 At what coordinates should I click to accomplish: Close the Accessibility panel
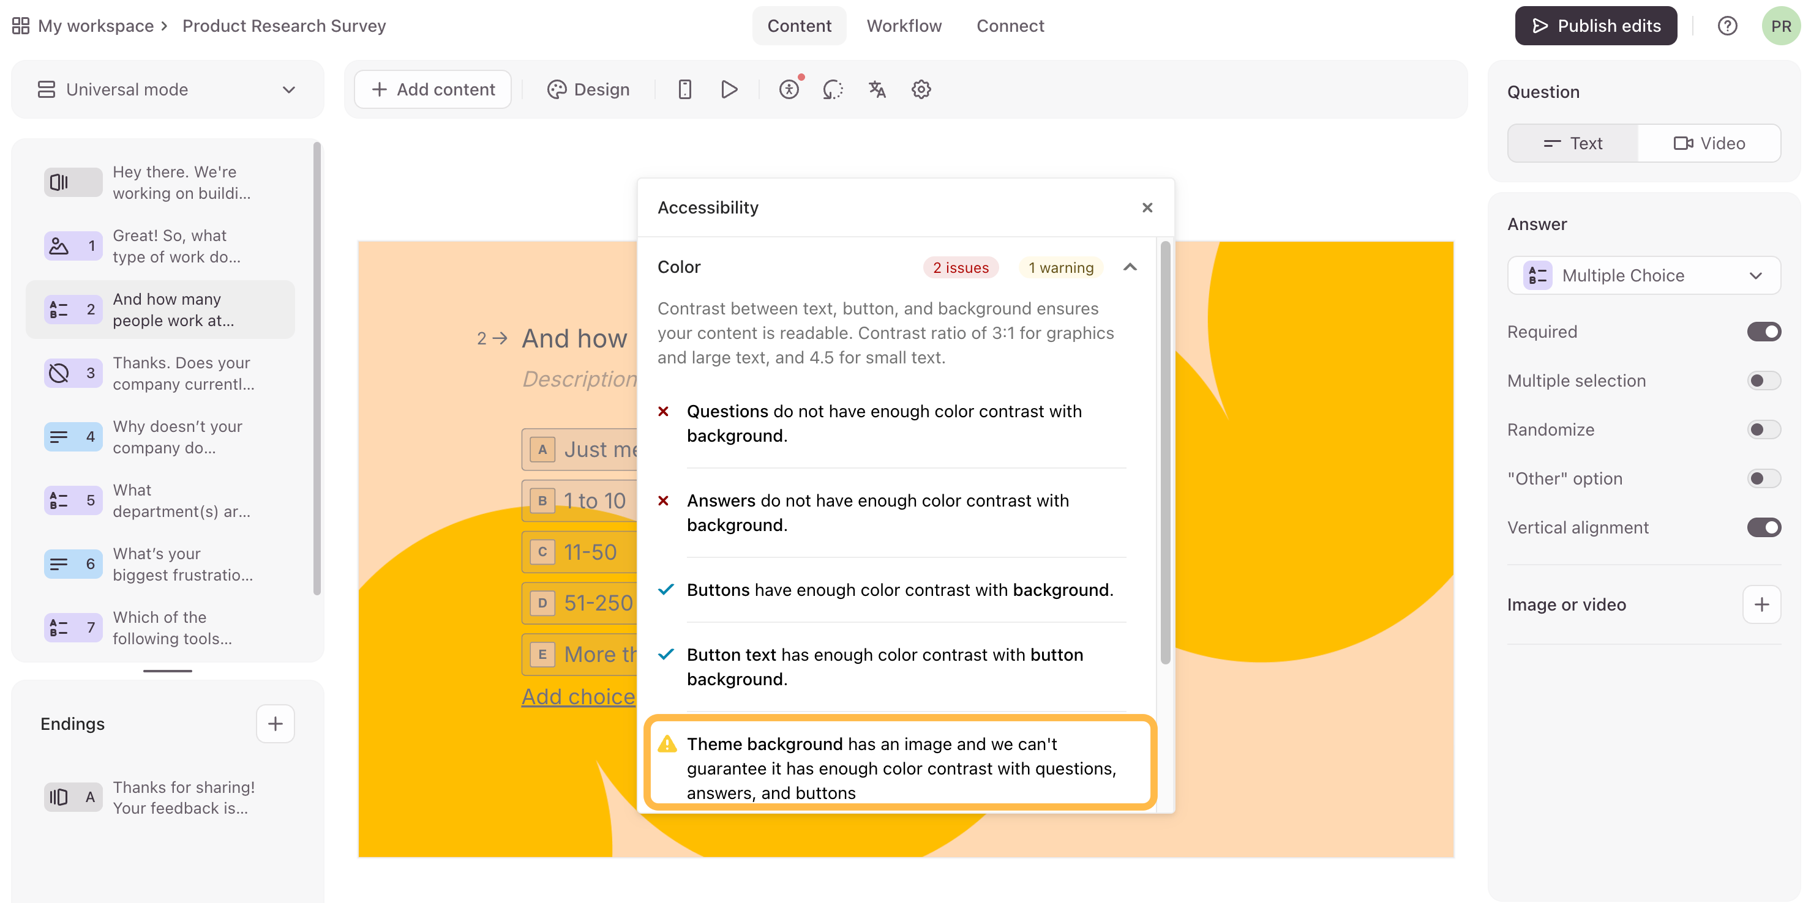click(1147, 207)
